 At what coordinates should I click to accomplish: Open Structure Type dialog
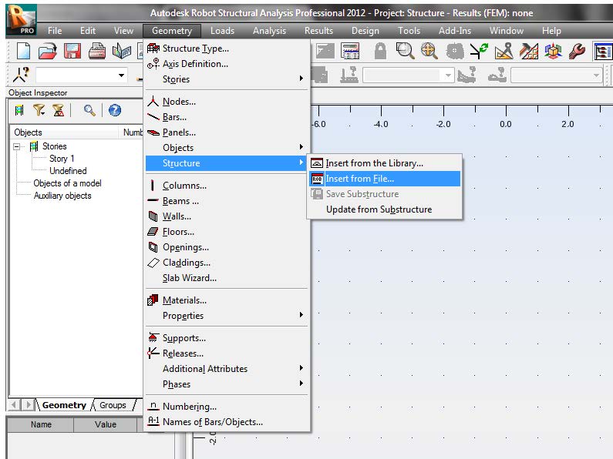[x=227, y=49]
